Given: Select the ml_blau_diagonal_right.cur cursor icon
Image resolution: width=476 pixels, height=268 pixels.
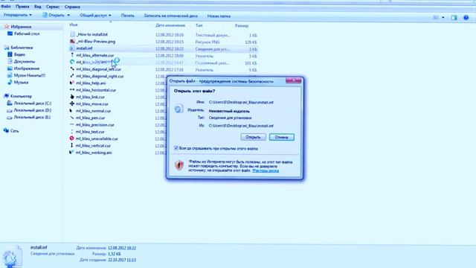Looking at the screenshot, I should 72,76.
